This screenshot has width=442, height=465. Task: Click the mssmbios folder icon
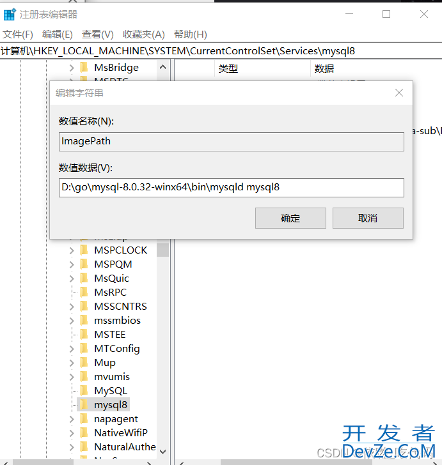[84, 320]
